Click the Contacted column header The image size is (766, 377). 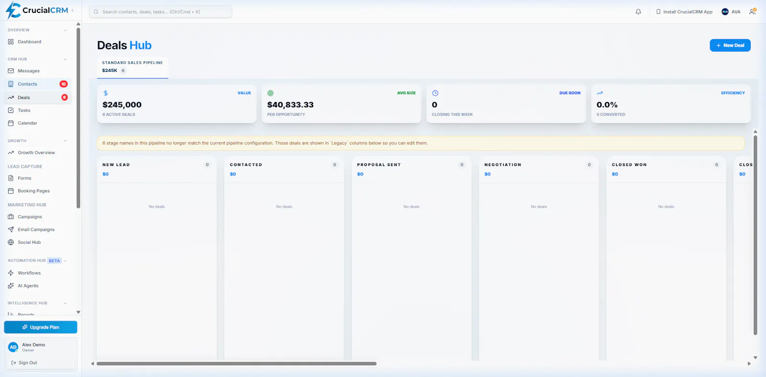[246, 165]
